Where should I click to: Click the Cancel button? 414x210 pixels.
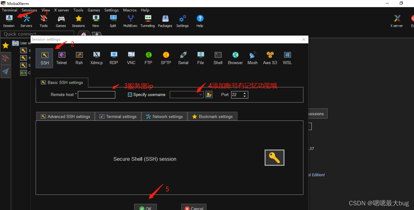coord(194,208)
